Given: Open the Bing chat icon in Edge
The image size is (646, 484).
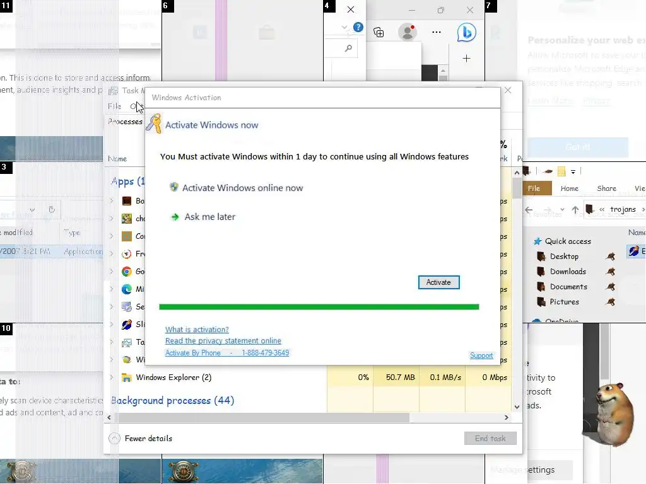Looking at the screenshot, I should (466, 32).
